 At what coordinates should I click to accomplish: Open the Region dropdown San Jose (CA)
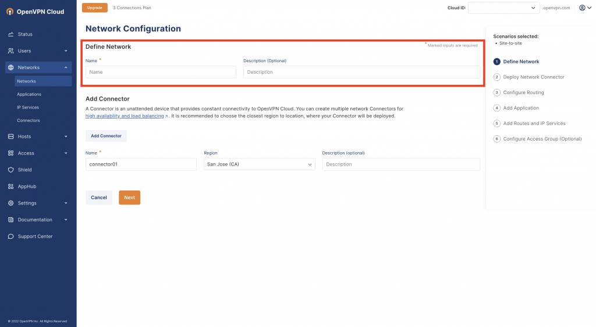[x=259, y=164]
